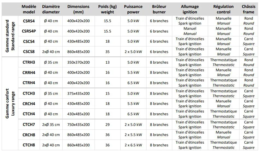Select the Poids (kg) weight header
This screenshot has width=260, height=151.
(x=107, y=9)
